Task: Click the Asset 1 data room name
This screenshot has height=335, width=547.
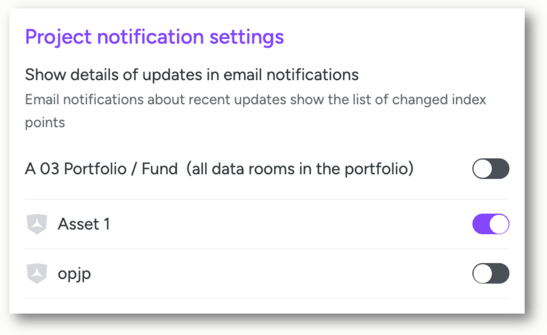Action: pos(84,224)
